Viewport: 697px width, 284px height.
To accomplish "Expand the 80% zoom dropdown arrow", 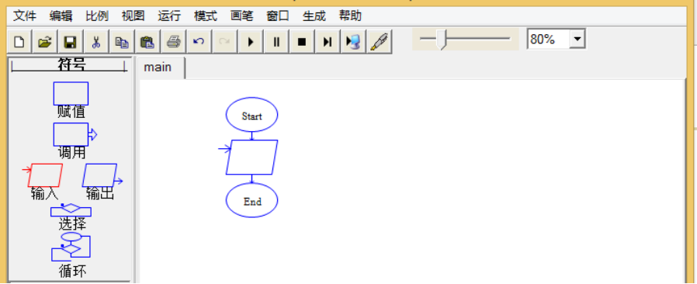I will pos(577,39).
